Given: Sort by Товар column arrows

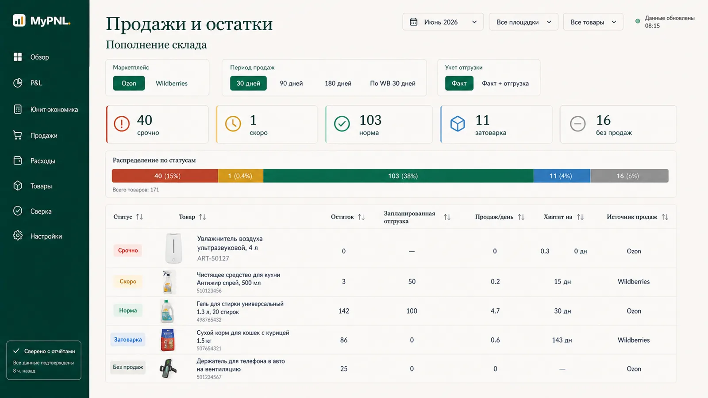Looking at the screenshot, I should tap(202, 217).
